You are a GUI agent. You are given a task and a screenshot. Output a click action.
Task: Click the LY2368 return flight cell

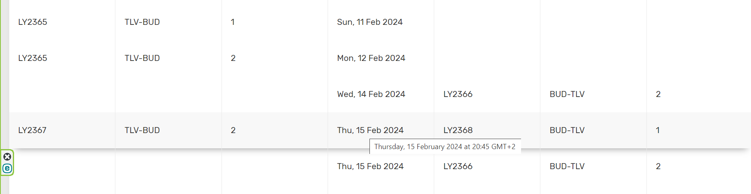click(x=458, y=130)
